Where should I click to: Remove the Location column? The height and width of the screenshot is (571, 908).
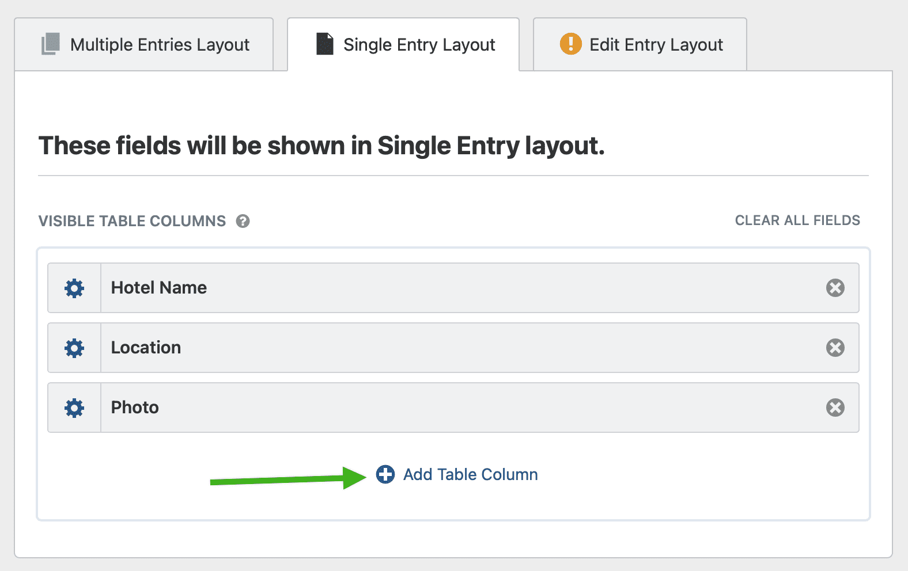(x=835, y=348)
